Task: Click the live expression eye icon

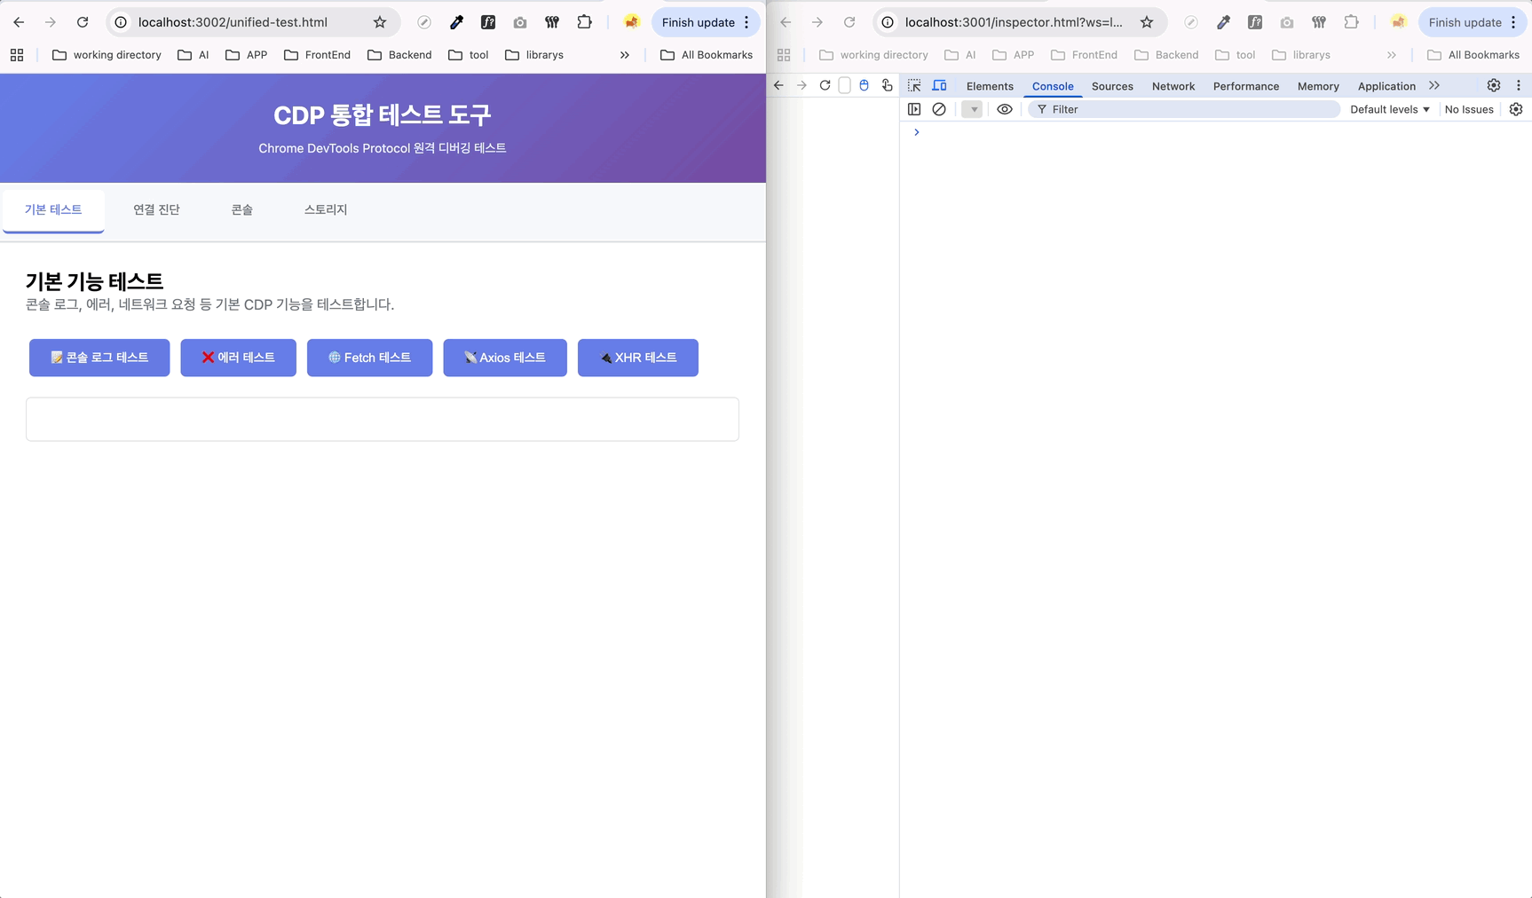Action: click(1004, 109)
